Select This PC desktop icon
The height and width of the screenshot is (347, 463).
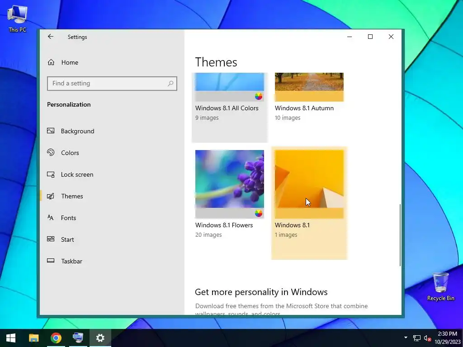click(x=18, y=19)
